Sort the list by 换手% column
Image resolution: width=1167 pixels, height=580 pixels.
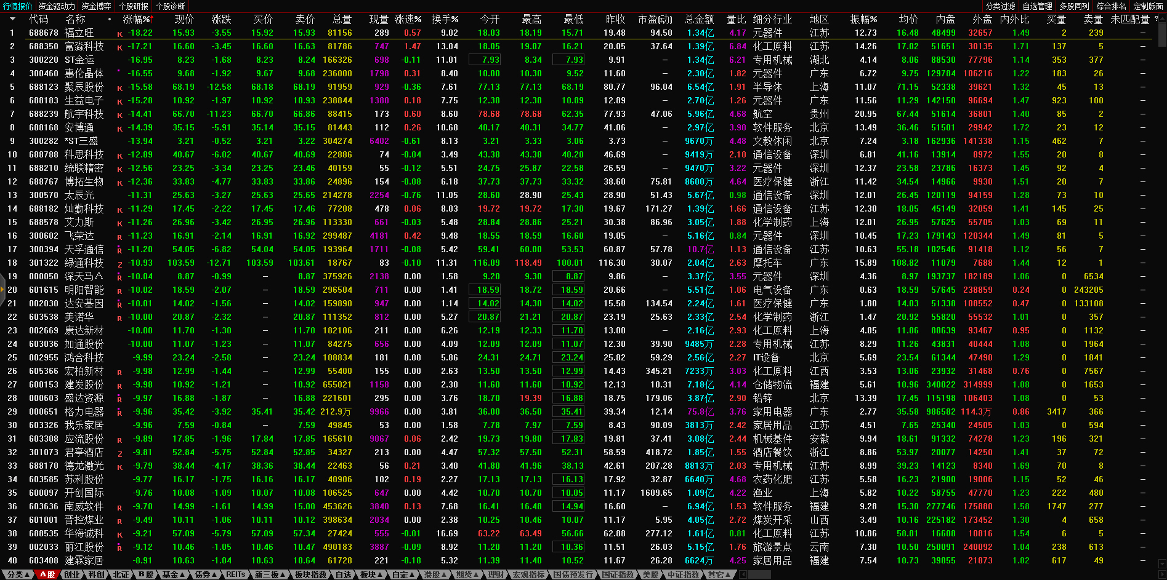[445, 19]
